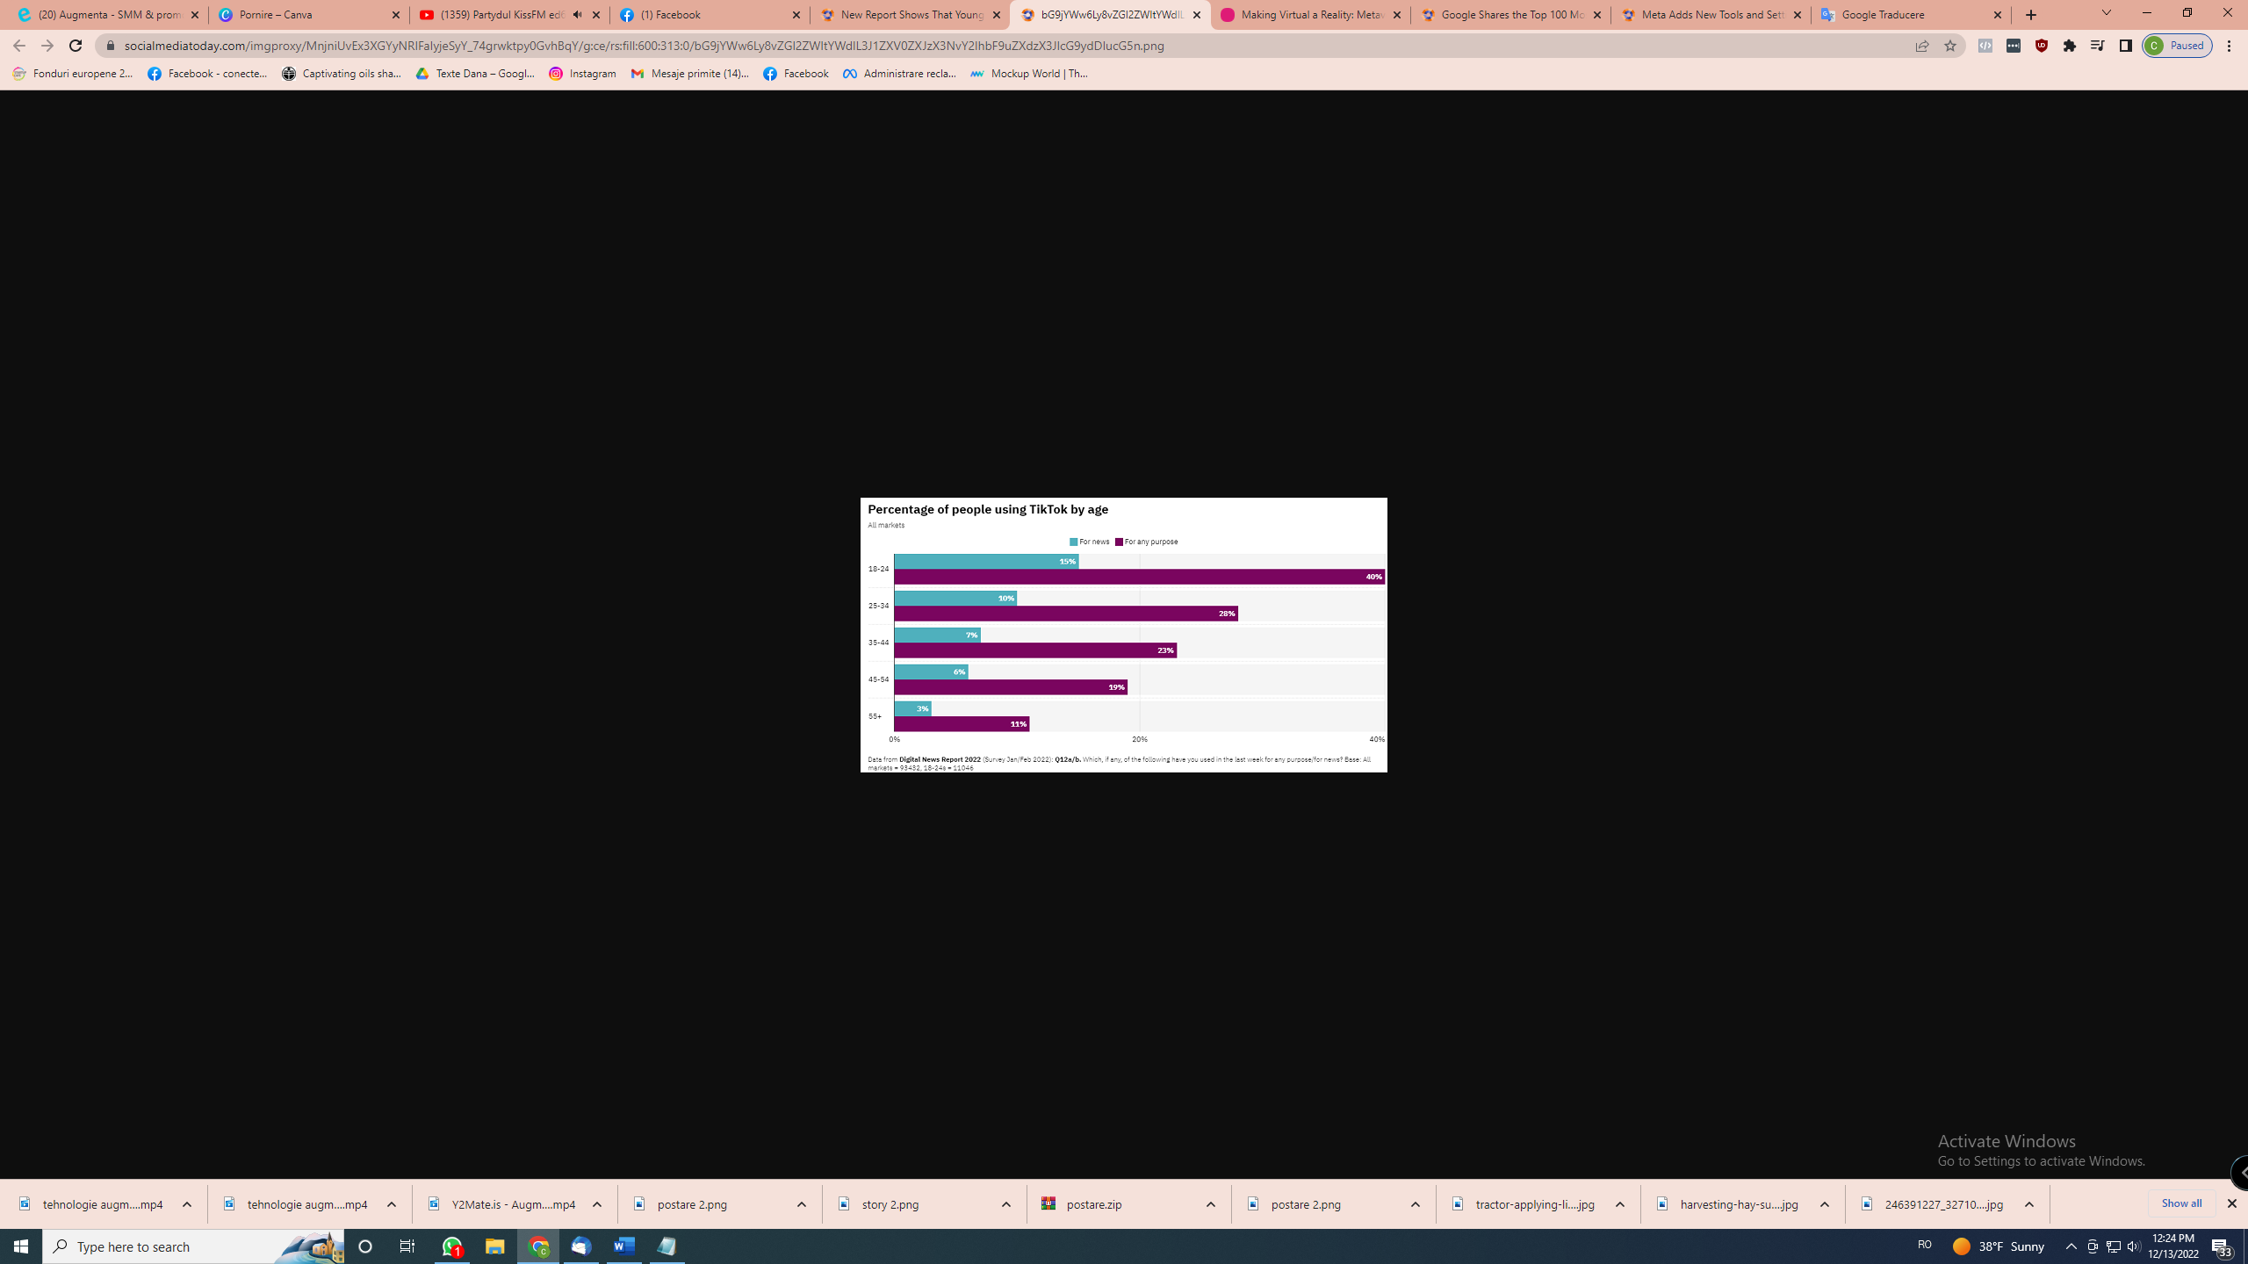The image size is (2248, 1264).
Task: Expand options for postare.zip download
Action: click(x=1211, y=1204)
